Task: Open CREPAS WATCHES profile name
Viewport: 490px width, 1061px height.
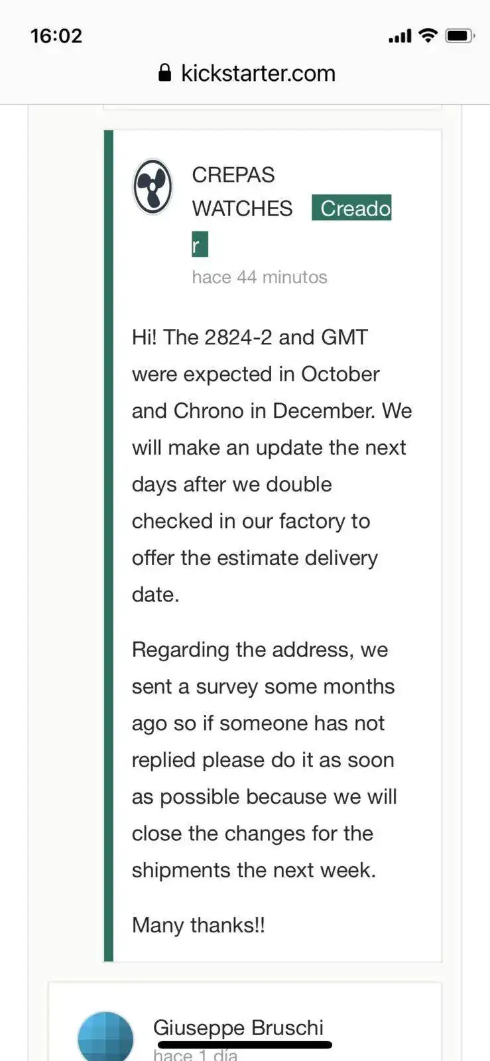Action: (242, 192)
